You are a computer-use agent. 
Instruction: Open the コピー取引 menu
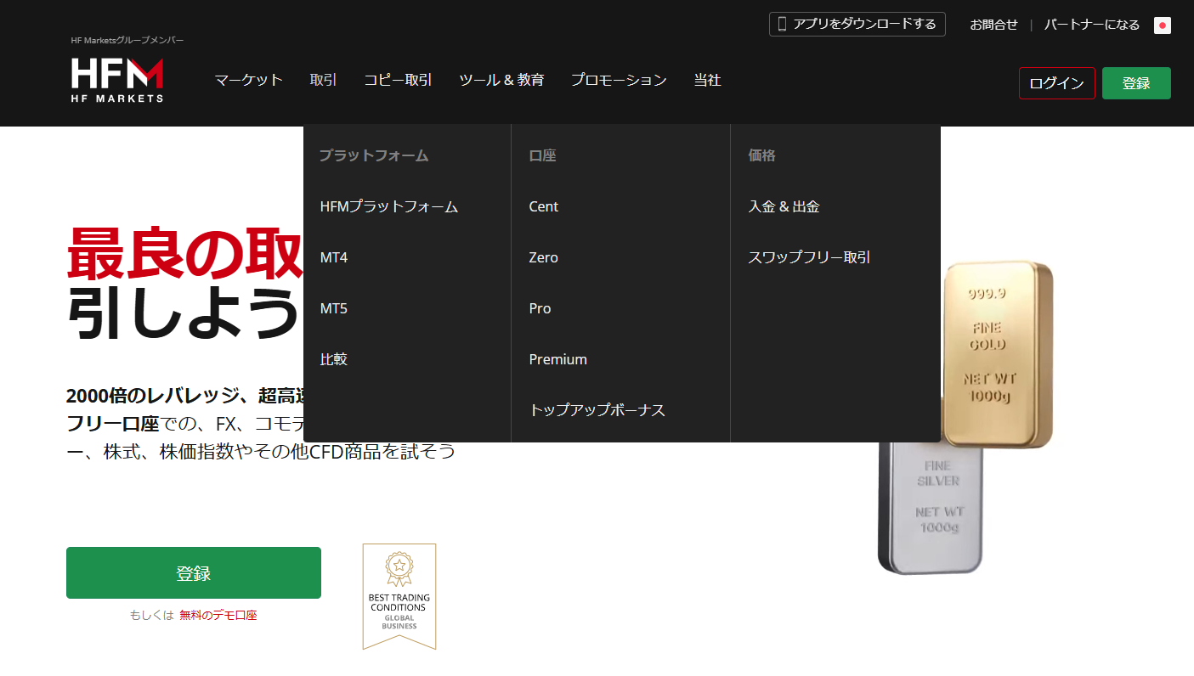[398, 80]
